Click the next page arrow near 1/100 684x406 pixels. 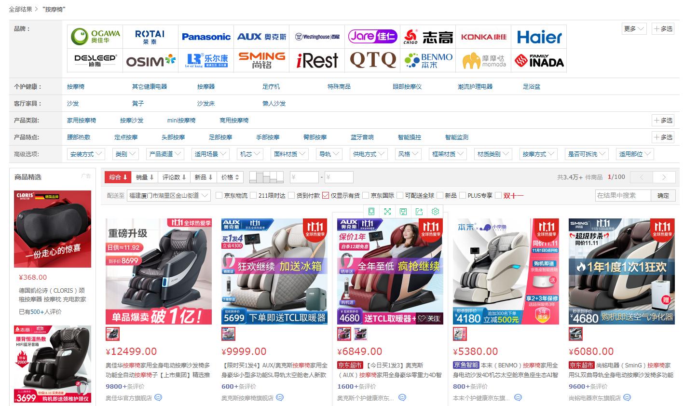(664, 177)
